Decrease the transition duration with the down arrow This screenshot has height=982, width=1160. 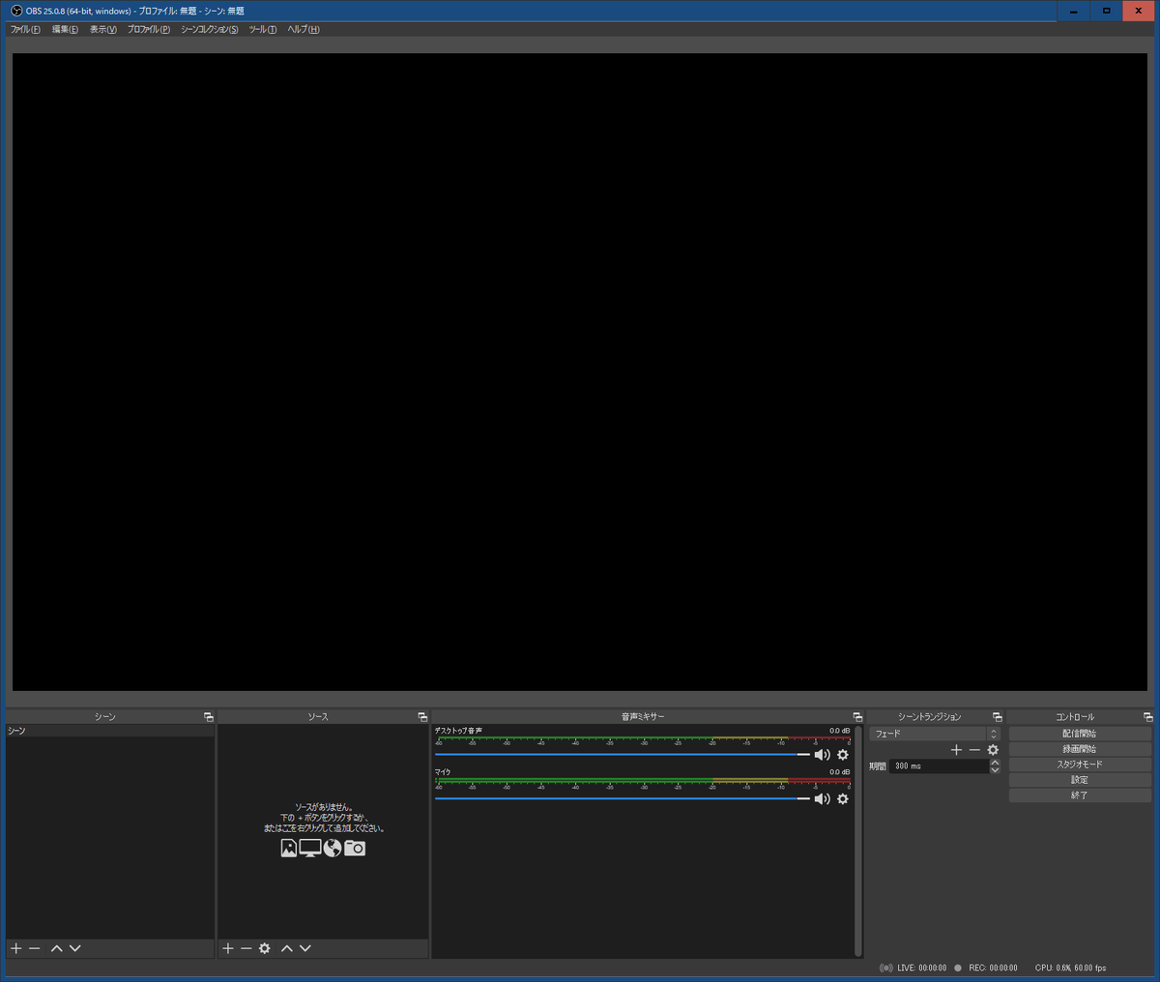click(995, 770)
